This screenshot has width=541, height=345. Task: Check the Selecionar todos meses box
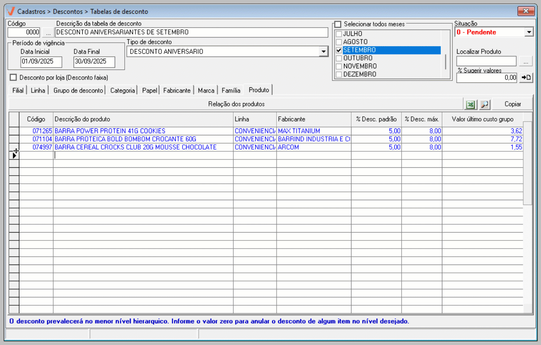(338, 24)
